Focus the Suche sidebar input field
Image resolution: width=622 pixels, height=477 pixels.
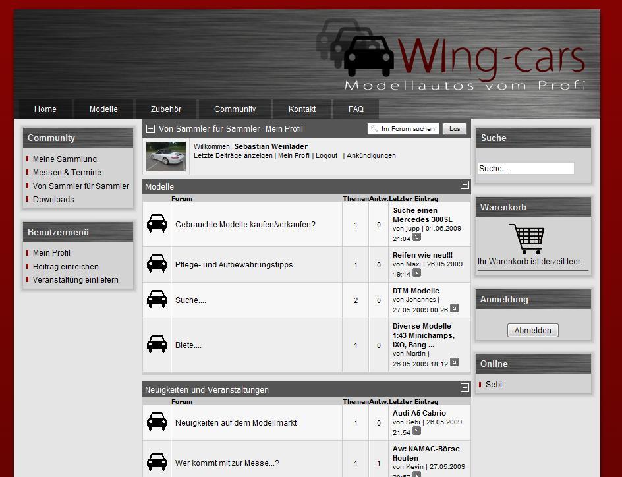tap(526, 169)
